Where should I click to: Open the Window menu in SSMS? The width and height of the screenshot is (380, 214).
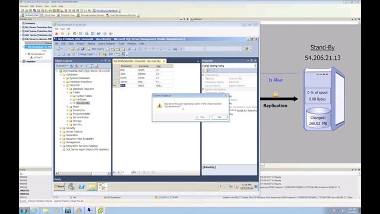pyautogui.click(x=132, y=43)
